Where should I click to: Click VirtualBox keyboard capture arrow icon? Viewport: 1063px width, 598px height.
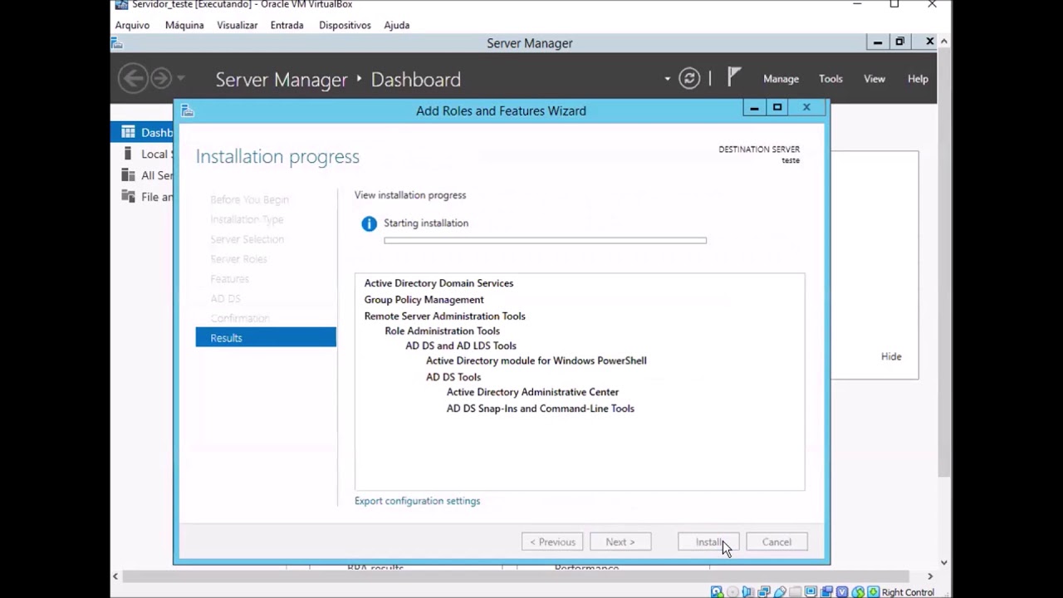[x=873, y=592]
